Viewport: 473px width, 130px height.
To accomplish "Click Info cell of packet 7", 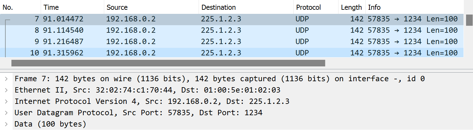I will click(413, 19).
